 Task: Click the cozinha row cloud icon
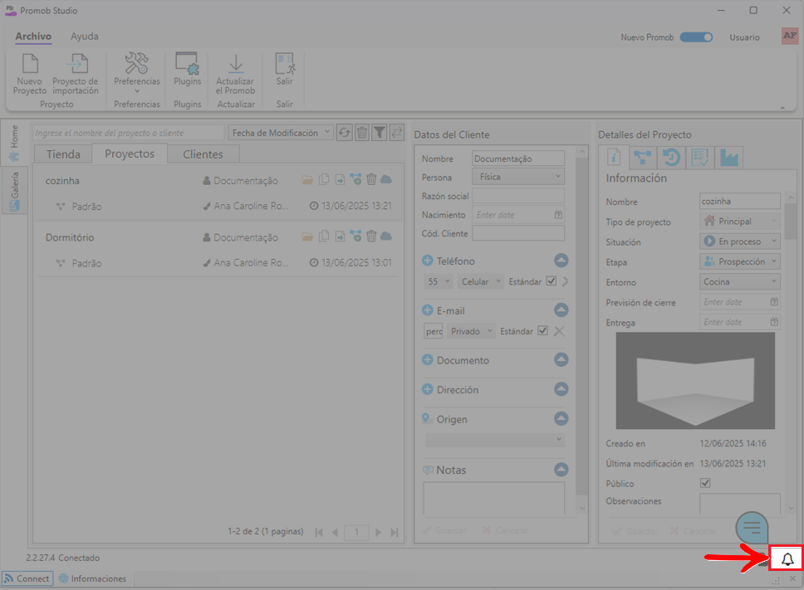point(386,179)
